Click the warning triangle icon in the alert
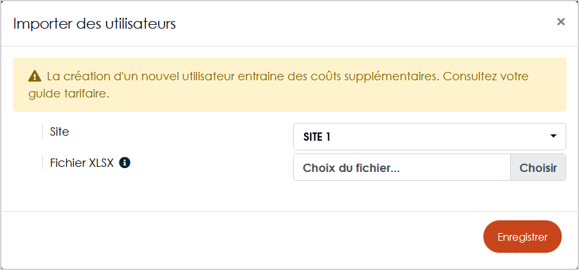579x270 pixels. click(34, 76)
